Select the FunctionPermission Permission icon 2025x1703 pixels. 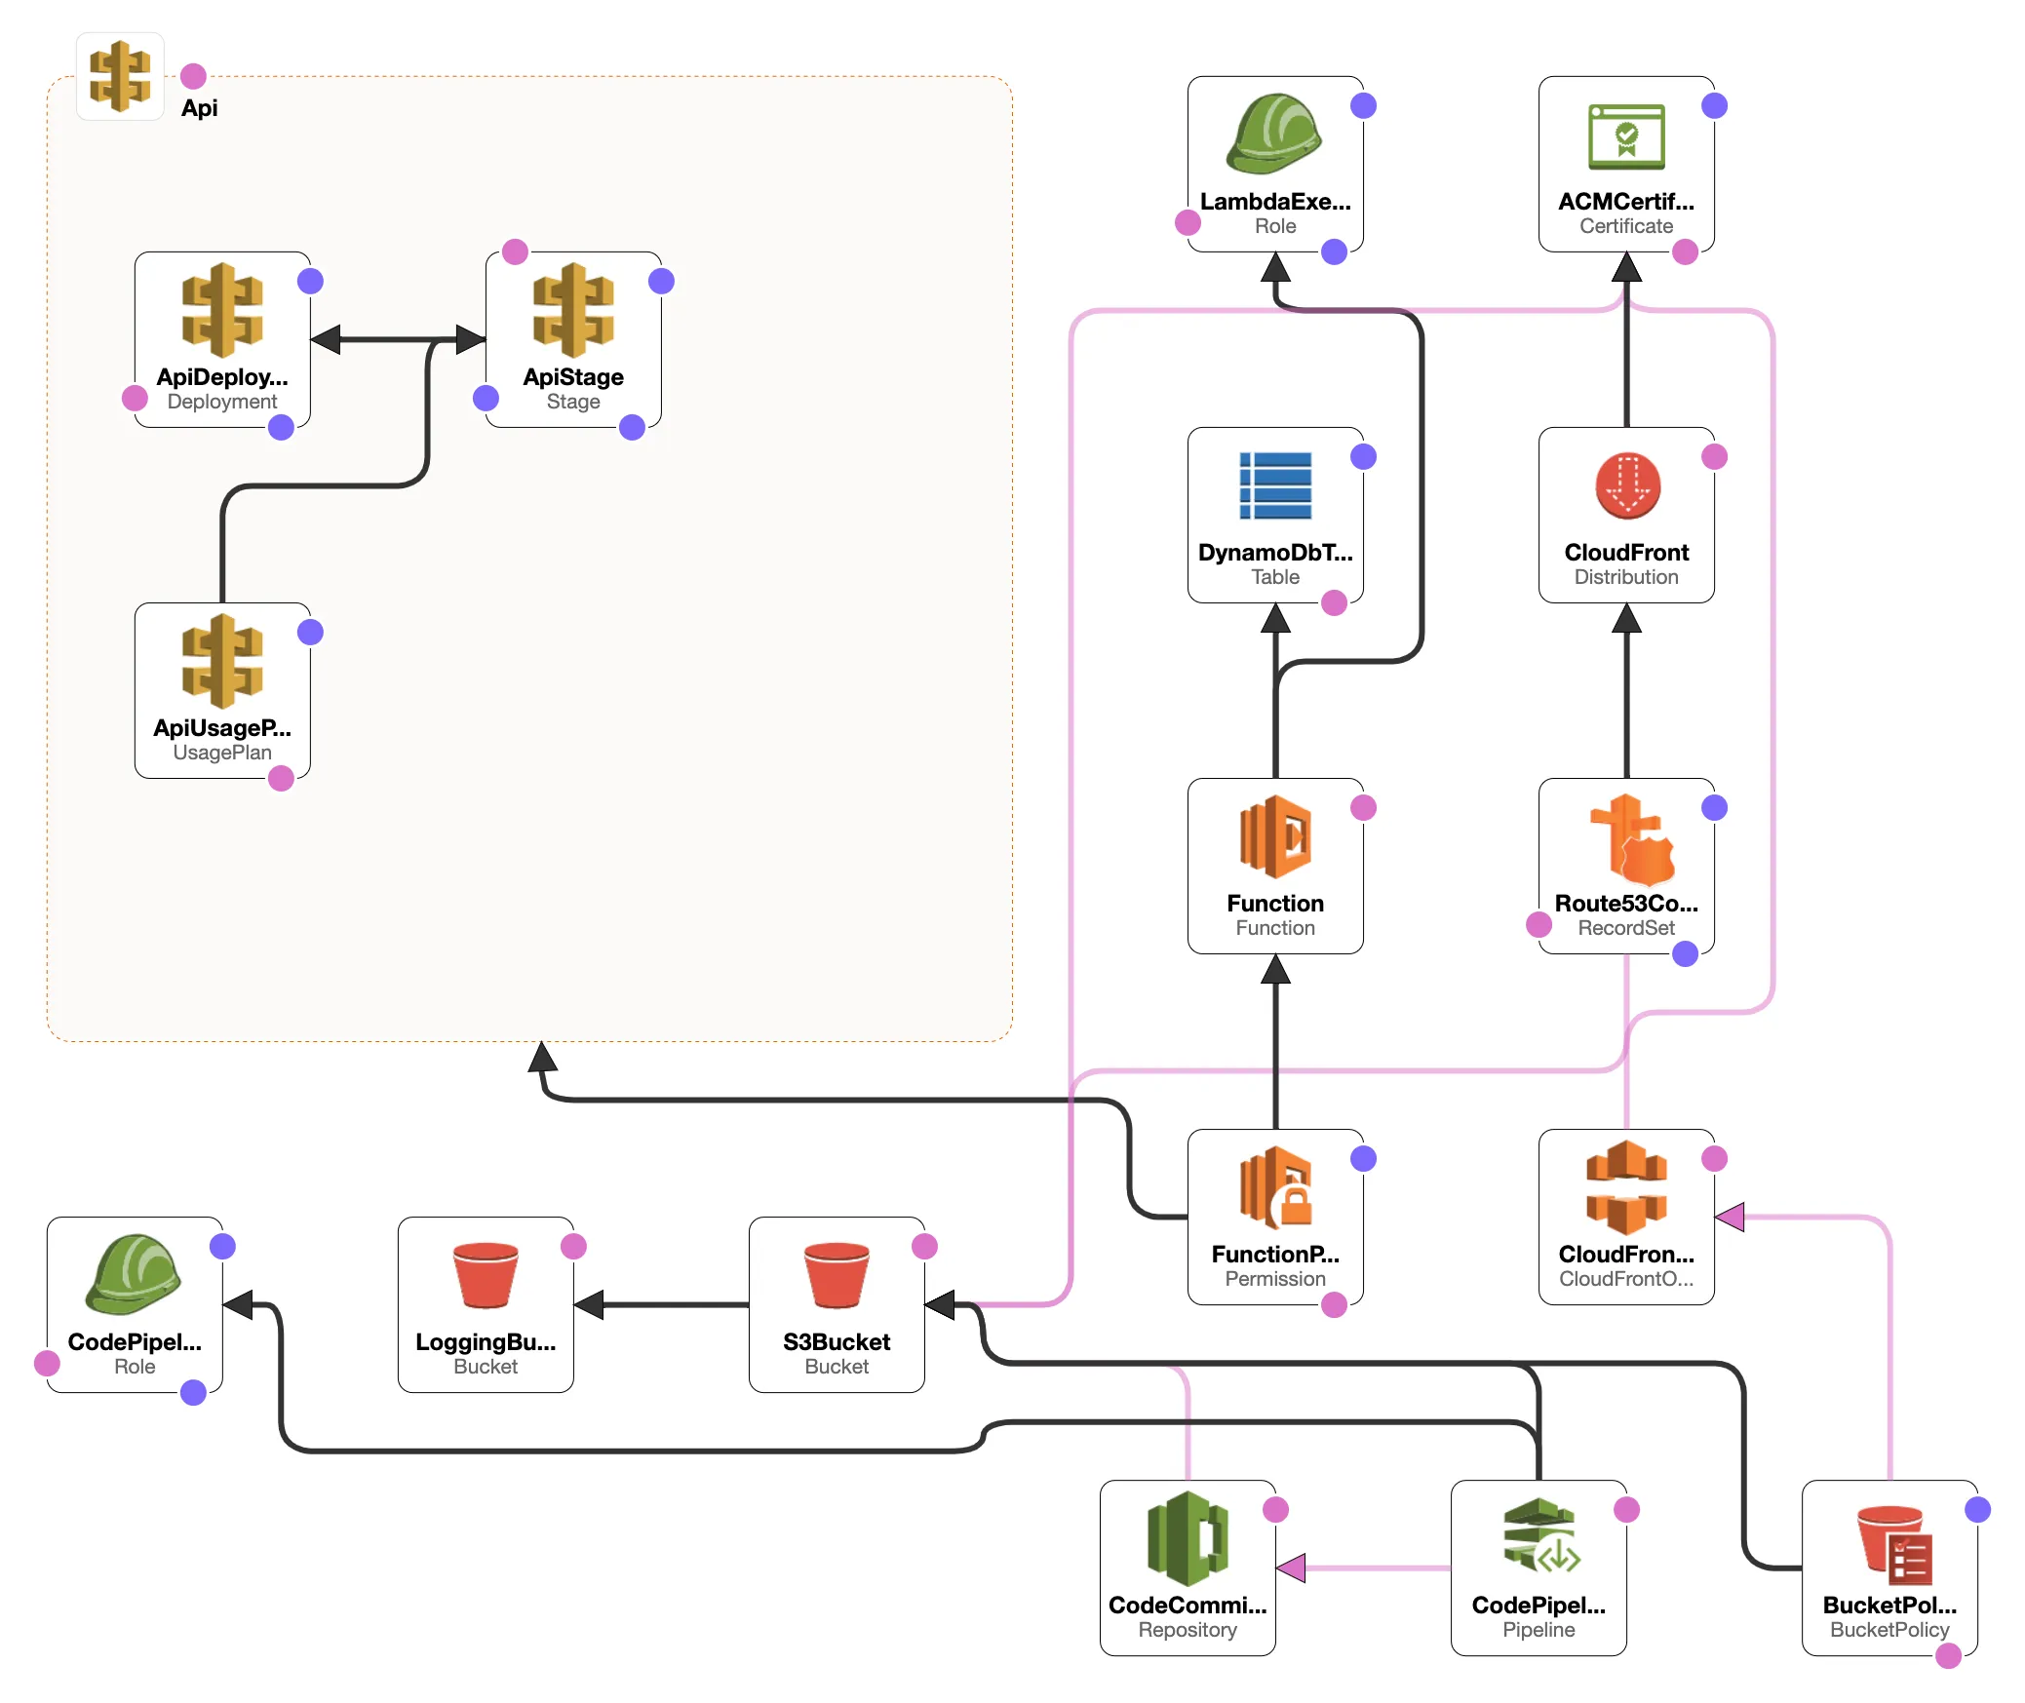(1275, 1187)
